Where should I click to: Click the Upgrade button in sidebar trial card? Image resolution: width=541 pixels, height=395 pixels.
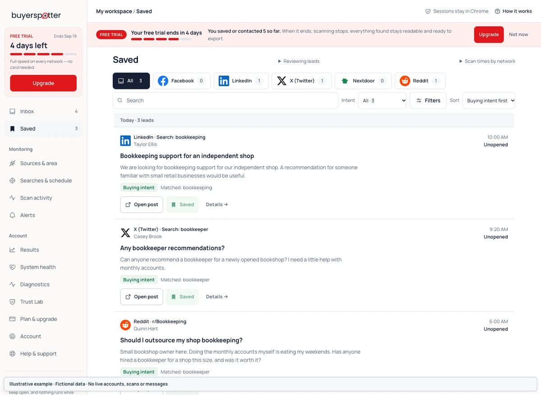click(x=43, y=83)
